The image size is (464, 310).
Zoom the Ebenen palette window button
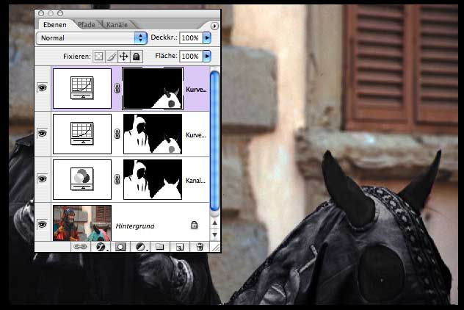tap(60, 13)
